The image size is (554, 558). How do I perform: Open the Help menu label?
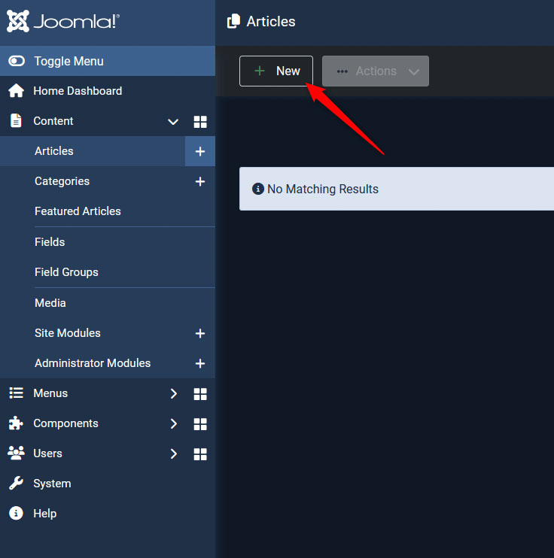[45, 513]
